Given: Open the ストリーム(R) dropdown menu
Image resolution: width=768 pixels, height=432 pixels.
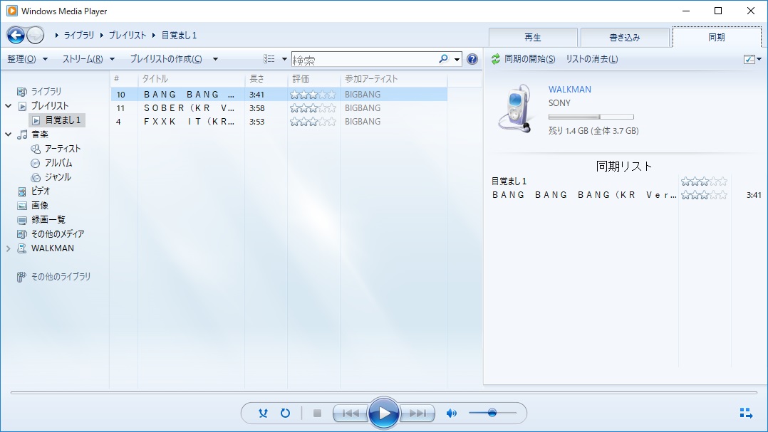Looking at the screenshot, I should [x=88, y=59].
